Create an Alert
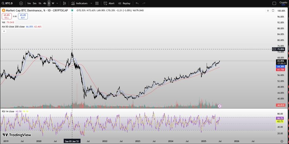289x144 pixels. coord(109,3)
